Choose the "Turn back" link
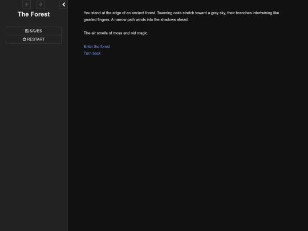The image size is (308, 231). click(x=92, y=53)
